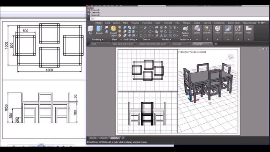Open the Visualize ribbon tab

click(x=135, y=23)
